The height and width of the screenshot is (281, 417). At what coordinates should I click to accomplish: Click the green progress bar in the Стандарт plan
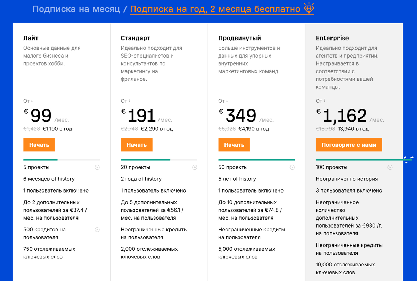(x=146, y=160)
